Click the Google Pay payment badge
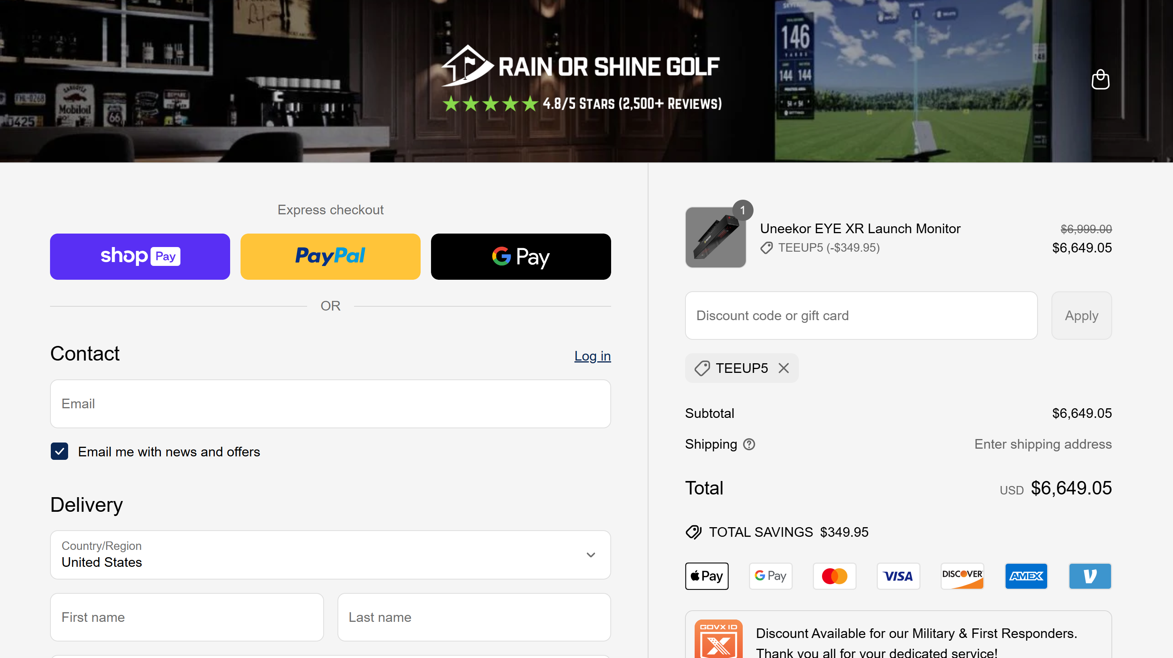Screen dimensions: 1173x658 770,576
